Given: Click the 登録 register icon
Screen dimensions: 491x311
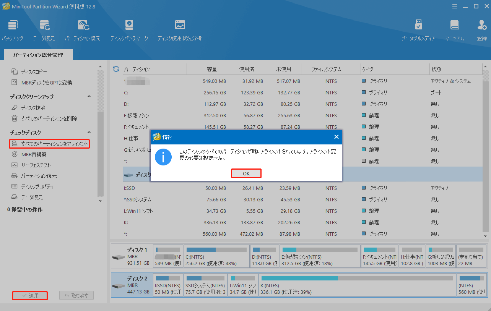Looking at the screenshot, I should click(x=482, y=30).
